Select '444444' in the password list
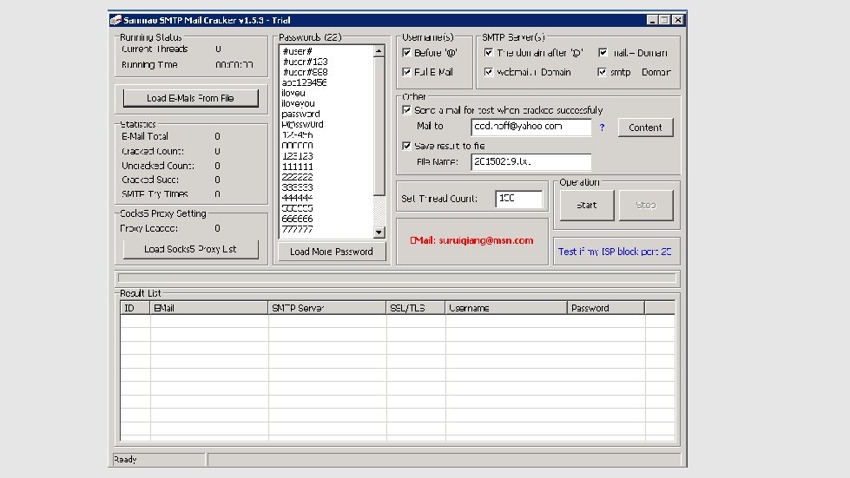Screen dimensions: 850x478 click(297, 198)
